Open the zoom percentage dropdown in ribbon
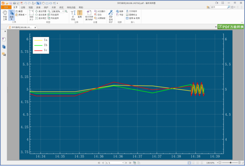This screenshot has height=166, width=245. click(x=63, y=11)
